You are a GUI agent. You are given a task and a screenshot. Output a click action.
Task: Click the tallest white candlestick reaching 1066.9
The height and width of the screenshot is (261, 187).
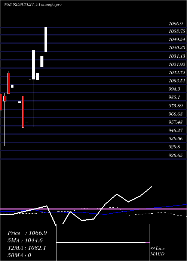(46, 39)
